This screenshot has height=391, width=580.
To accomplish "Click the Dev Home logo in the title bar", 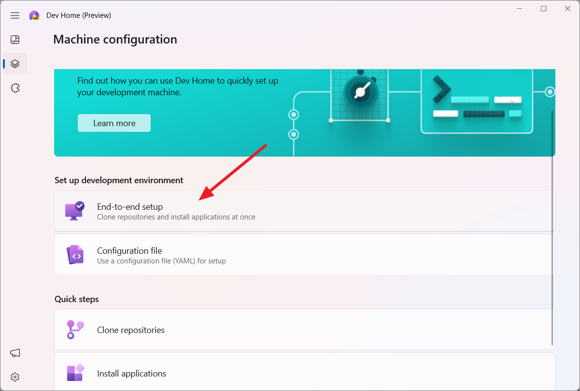I will [x=34, y=15].
